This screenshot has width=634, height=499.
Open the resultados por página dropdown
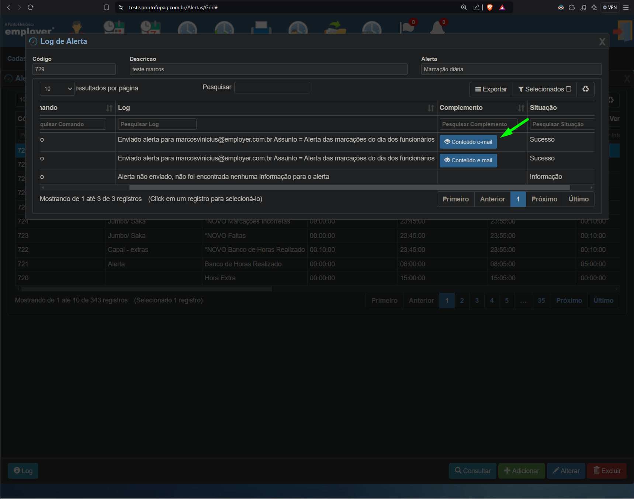(x=57, y=89)
